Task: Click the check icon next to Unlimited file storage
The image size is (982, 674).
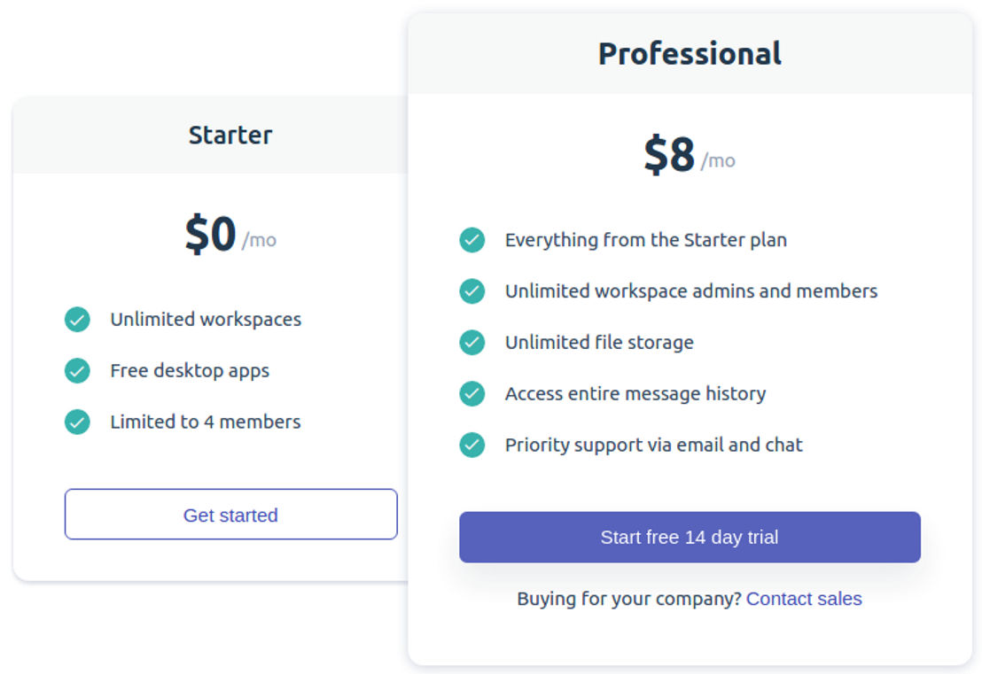Action: coord(472,343)
